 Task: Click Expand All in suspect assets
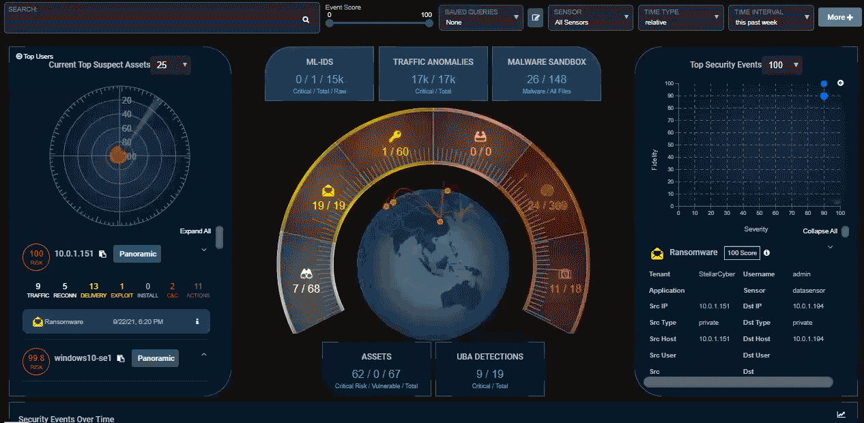tap(195, 231)
